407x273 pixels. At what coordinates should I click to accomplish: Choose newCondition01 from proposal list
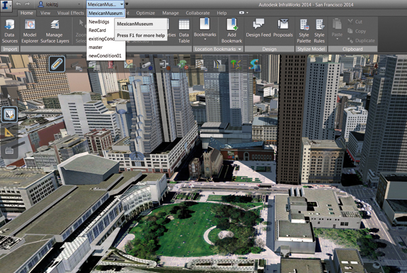tap(104, 56)
